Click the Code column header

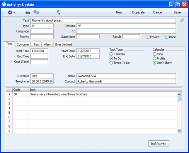(x=20, y=90)
